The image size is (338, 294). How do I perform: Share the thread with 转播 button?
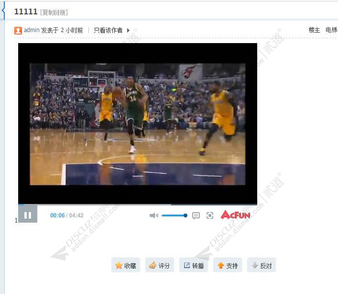(194, 265)
